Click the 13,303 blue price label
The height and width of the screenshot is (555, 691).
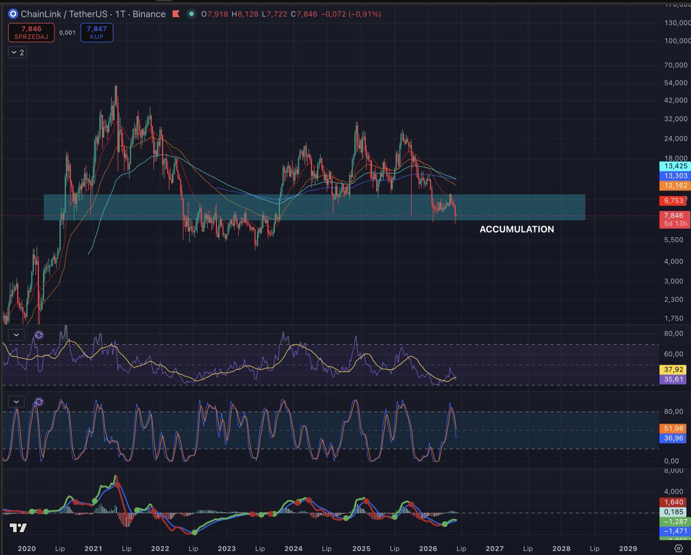pyautogui.click(x=674, y=176)
